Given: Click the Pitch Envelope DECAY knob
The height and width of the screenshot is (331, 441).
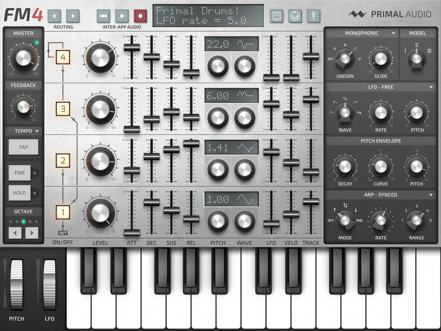Looking at the screenshot, I should pyautogui.click(x=345, y=167).
